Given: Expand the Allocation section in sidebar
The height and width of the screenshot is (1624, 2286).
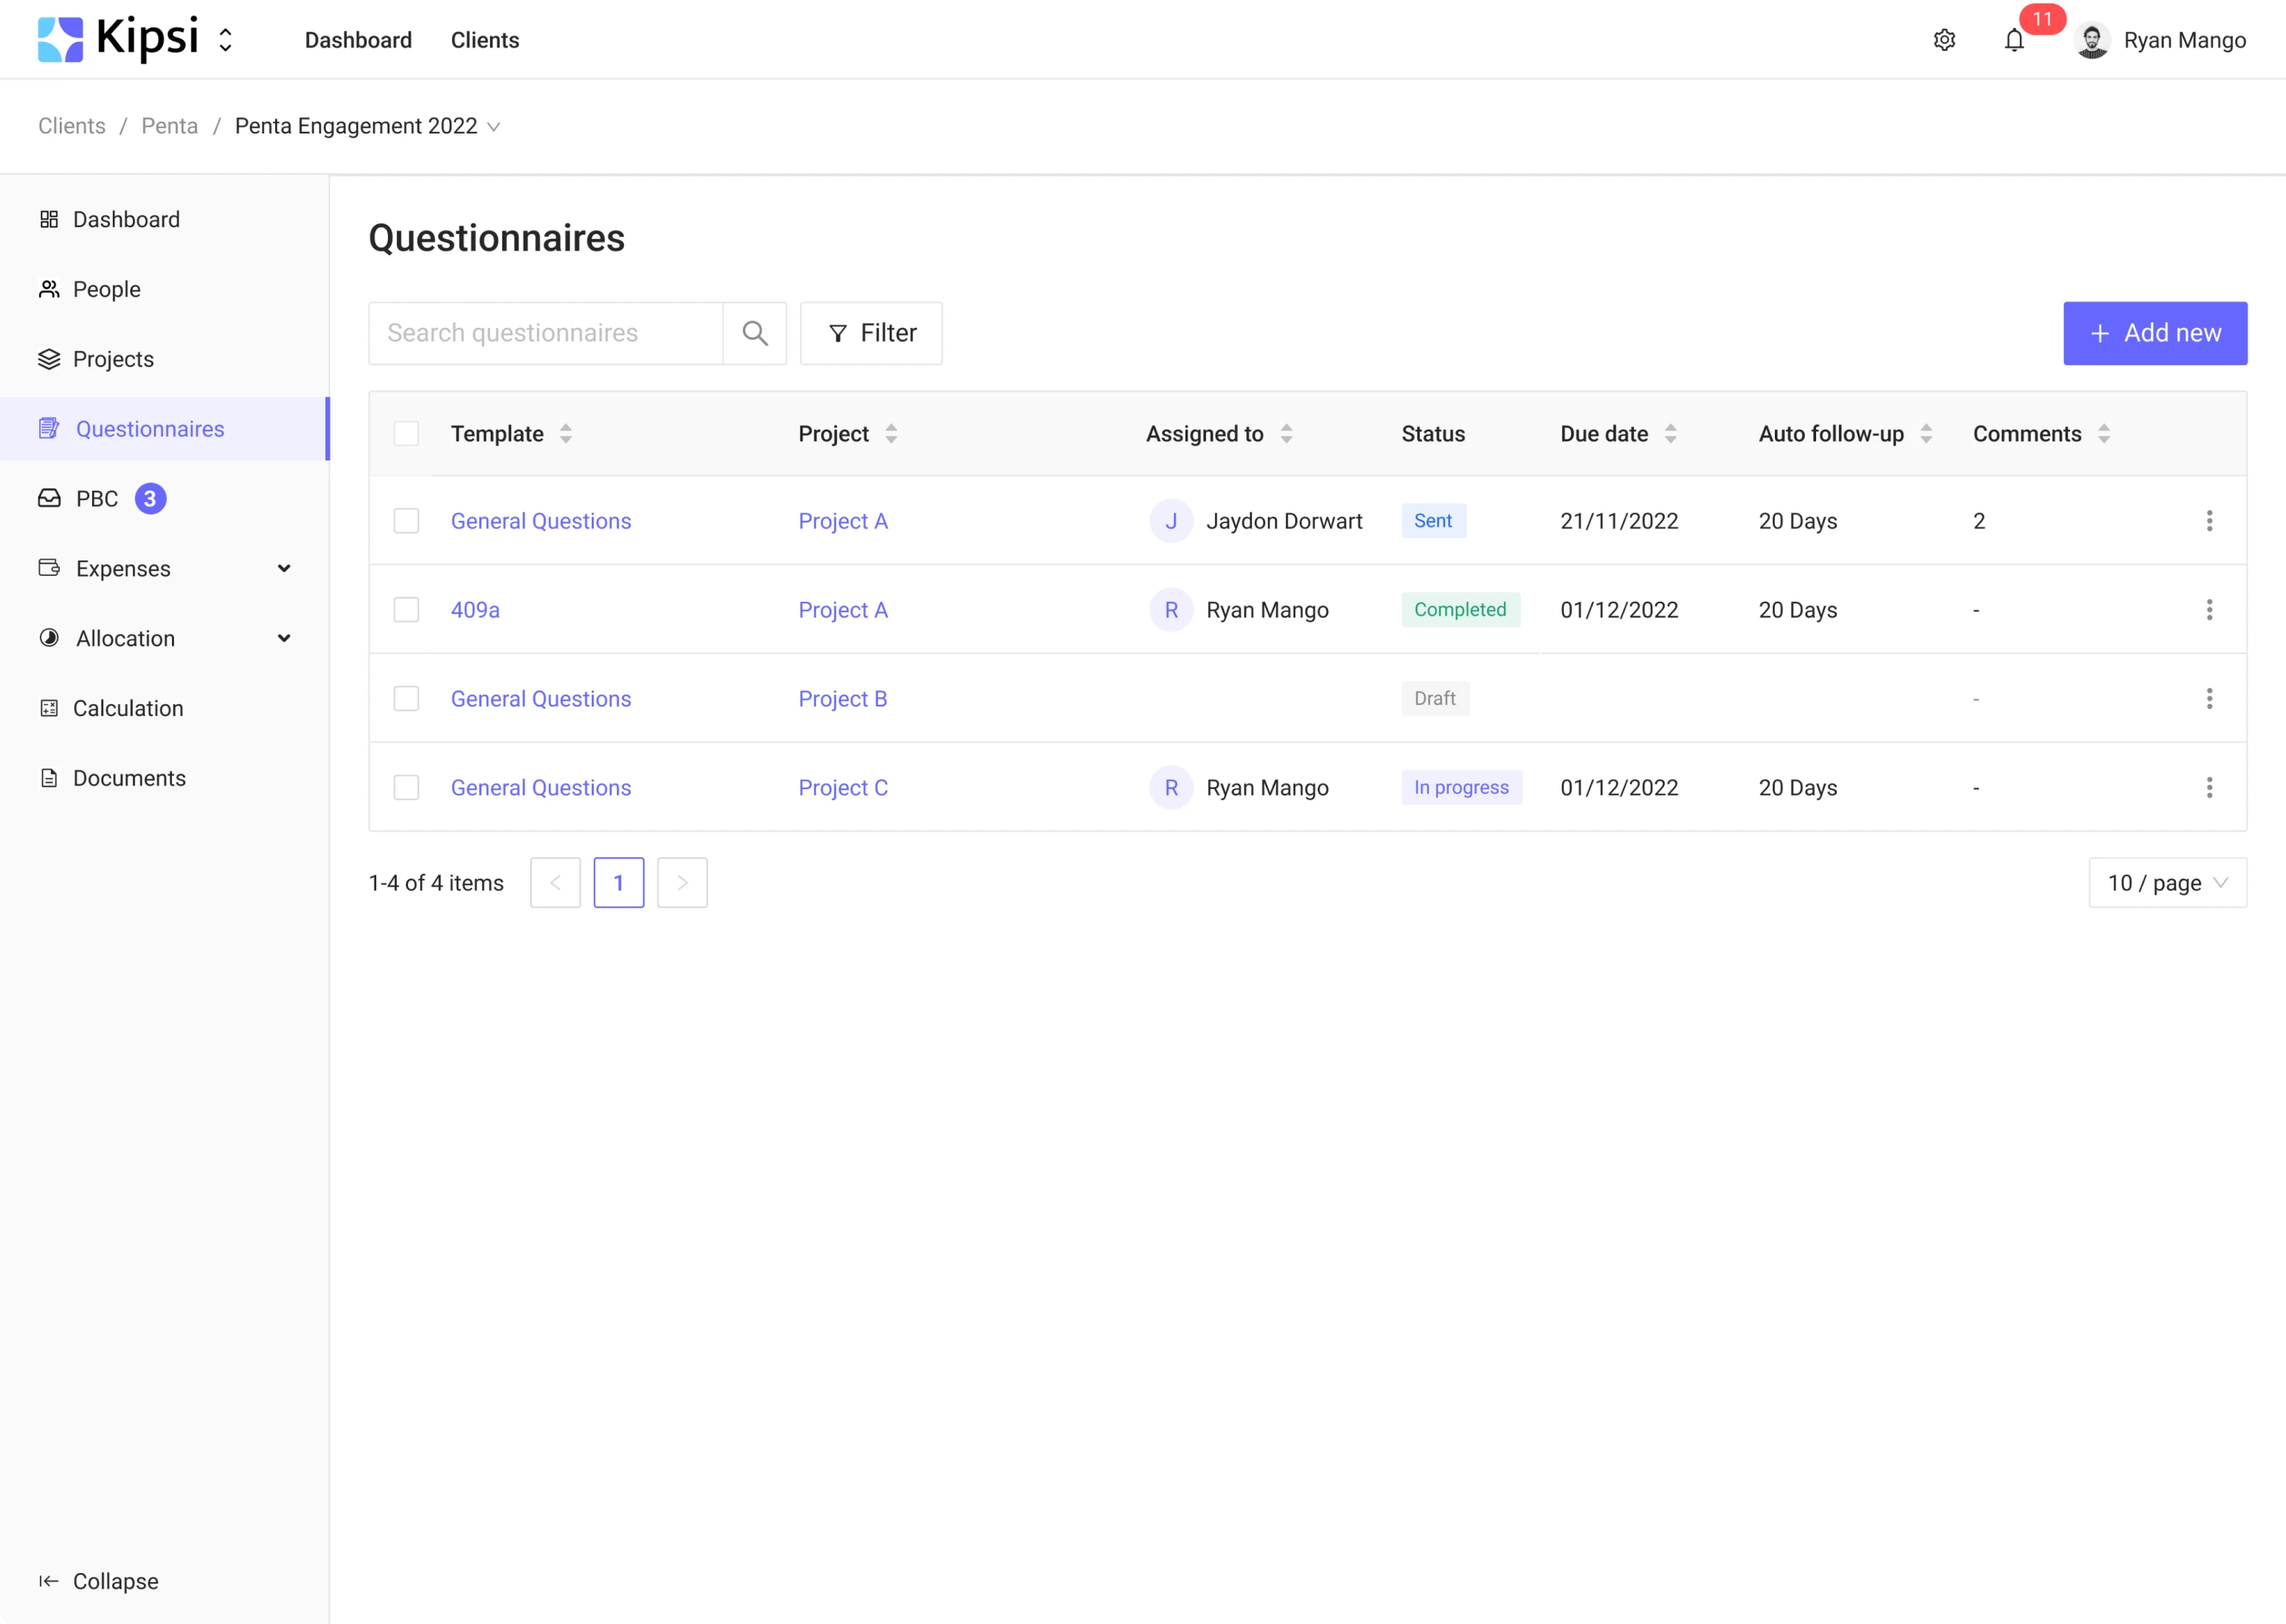Looking at the screenshot, I should click(284, 638).
